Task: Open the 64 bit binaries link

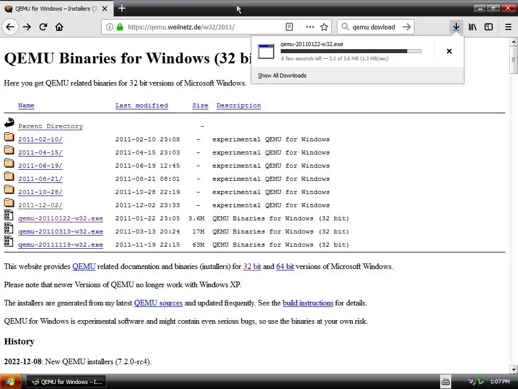Action: pos(285,266)
